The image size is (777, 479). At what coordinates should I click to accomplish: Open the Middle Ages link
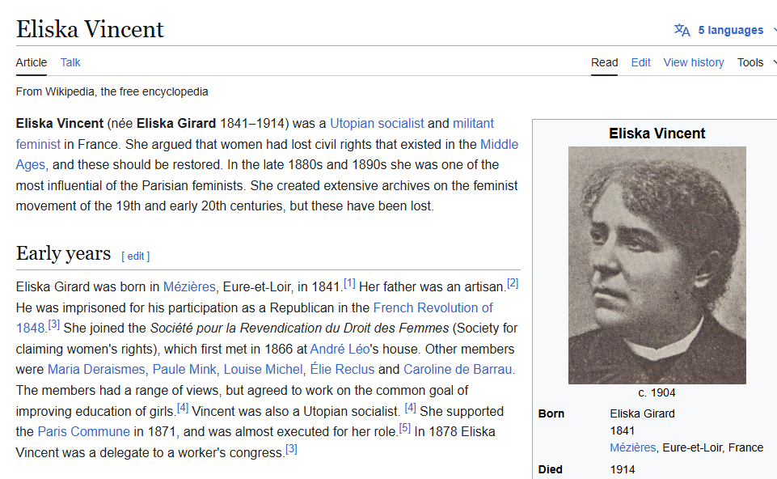(x=499, y=144)
